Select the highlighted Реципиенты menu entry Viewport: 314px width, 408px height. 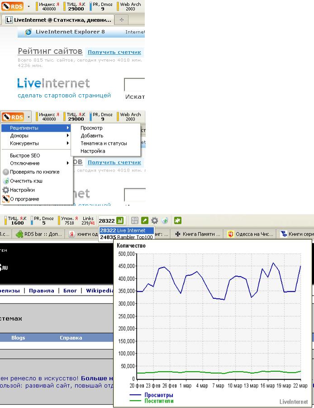36,128
